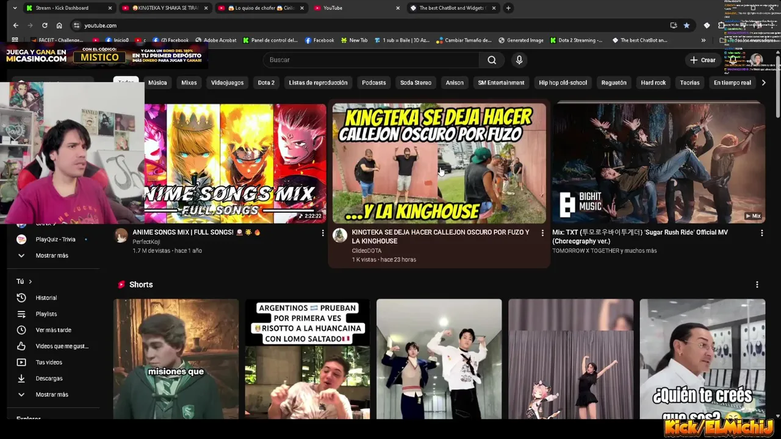This screenshot has height=439, width=781.
Task: Select the Mixes filter chip
Action: [189, 82]
